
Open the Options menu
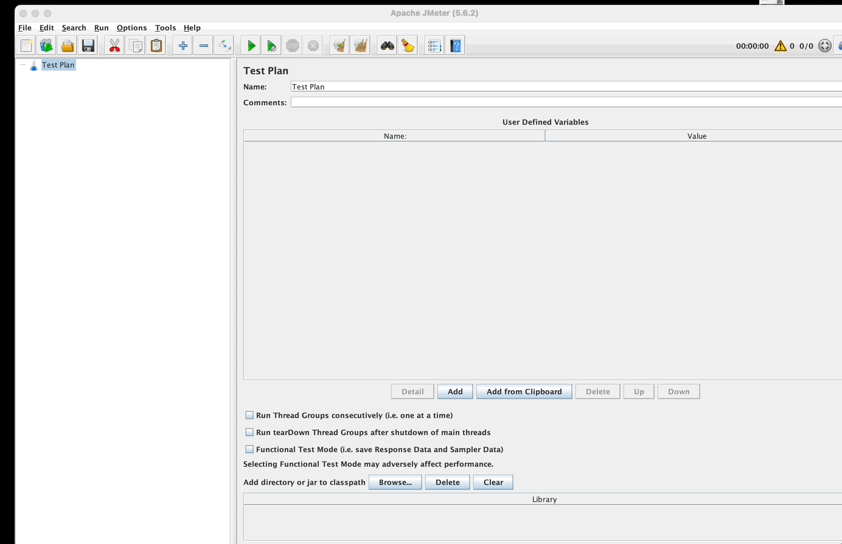pos(131,27)
